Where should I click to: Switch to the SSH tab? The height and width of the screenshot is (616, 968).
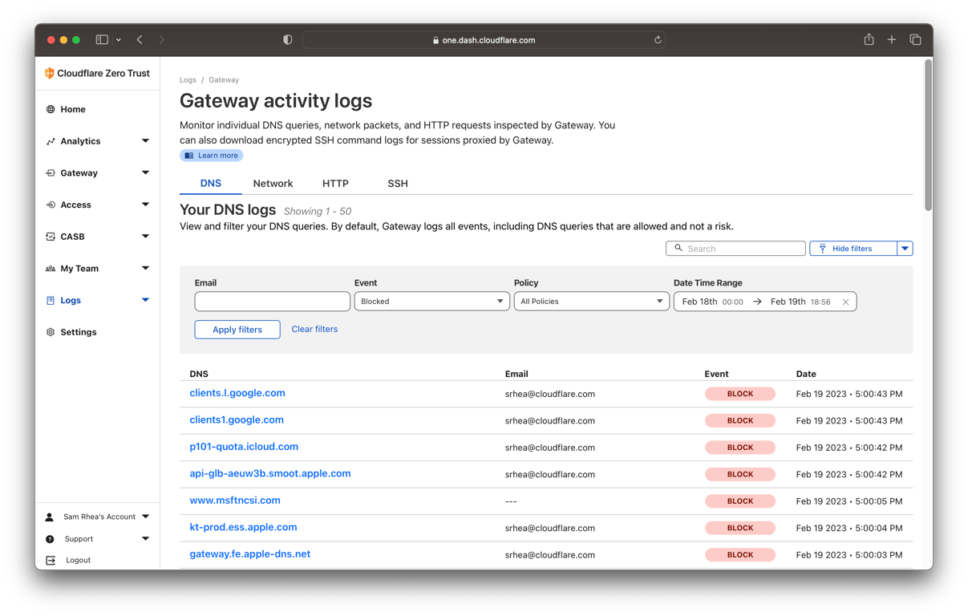click(398, 184)
